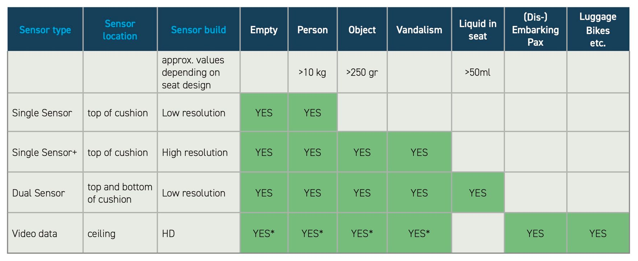Select the "HD" sensor build cell
The image size is (638, 261).
click(x=168, y=234)
